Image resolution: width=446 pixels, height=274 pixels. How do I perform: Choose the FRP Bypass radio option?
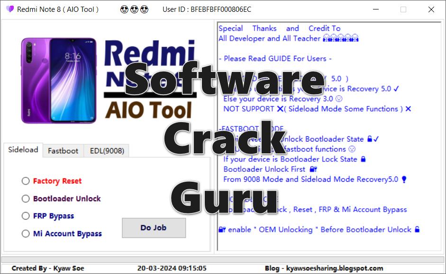(26, 216)
